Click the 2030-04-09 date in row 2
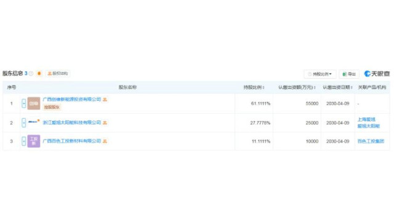The image size is (394, 221). [x=338, y=123]
